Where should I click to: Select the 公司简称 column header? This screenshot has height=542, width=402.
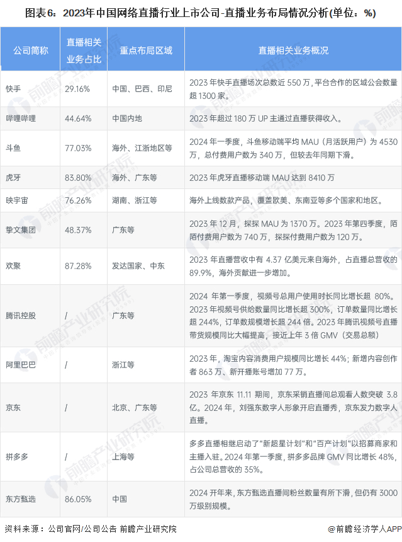(x=30, y=50)
